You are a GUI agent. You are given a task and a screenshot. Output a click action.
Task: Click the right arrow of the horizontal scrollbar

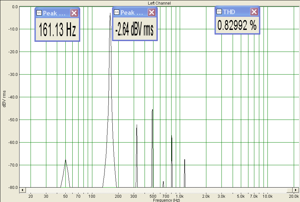[x=296, y=190]
